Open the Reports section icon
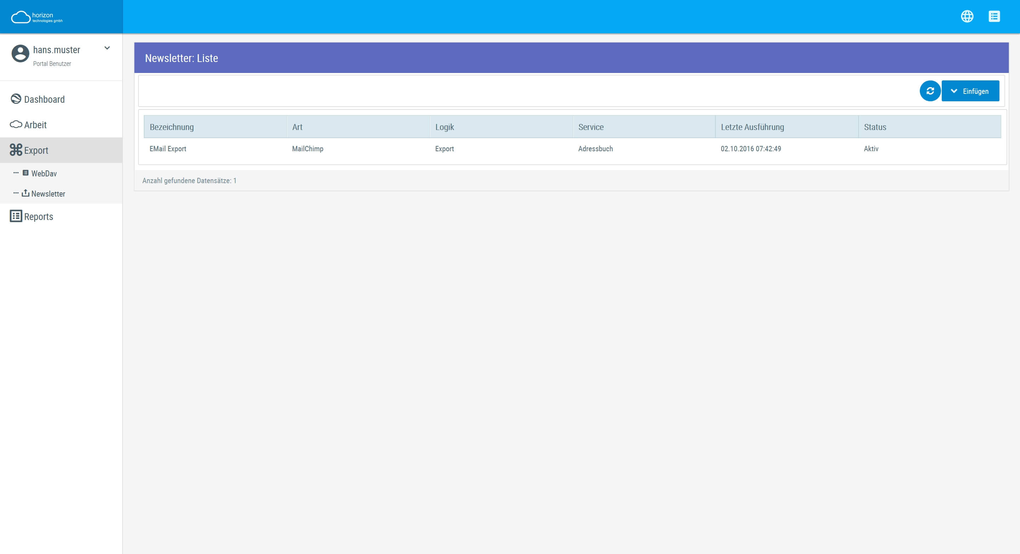Screen dimensions: 1020x554 pyautogui.click(x=16, y=216)
